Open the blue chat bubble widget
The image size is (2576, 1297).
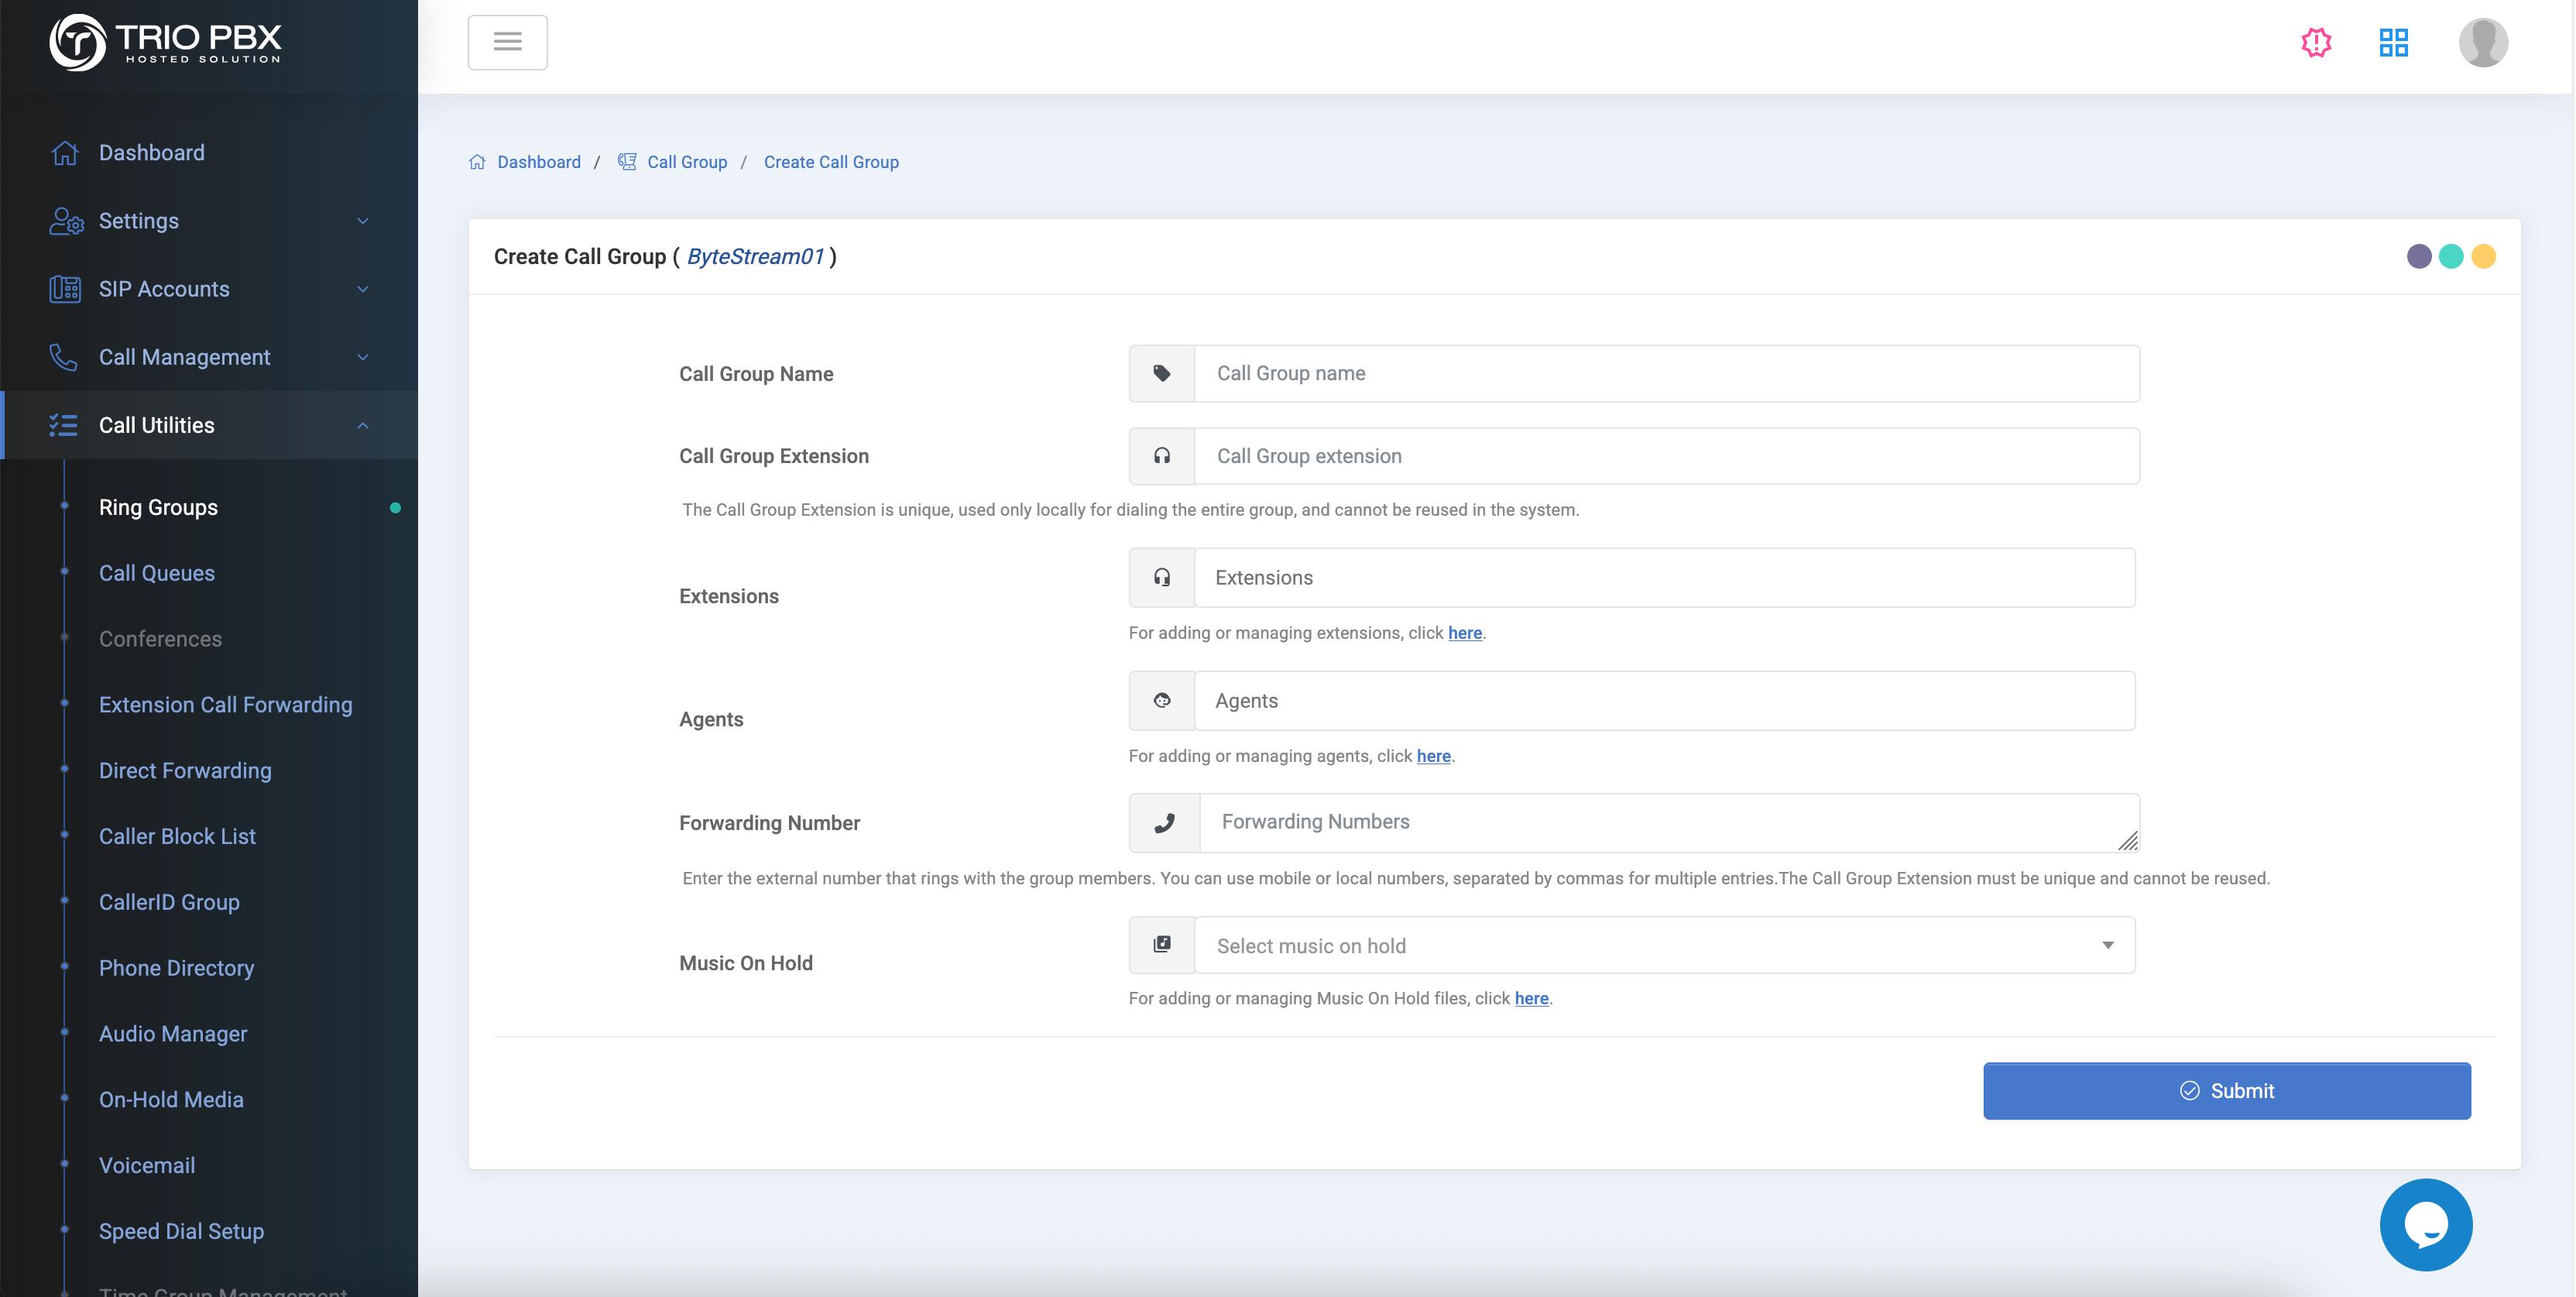click(2426, 1225)
